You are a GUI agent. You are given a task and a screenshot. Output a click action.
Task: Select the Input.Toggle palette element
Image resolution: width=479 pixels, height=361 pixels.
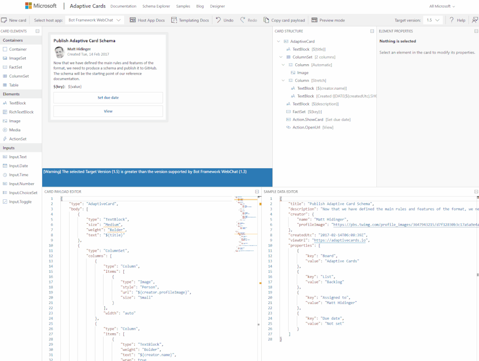point(21,201)
